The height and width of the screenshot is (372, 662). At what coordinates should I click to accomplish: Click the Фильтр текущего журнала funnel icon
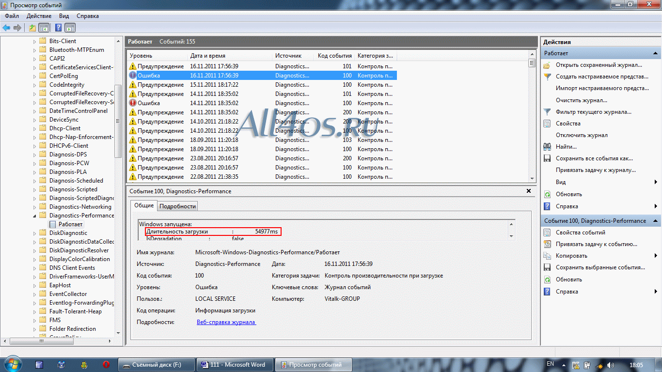(547, 112)
